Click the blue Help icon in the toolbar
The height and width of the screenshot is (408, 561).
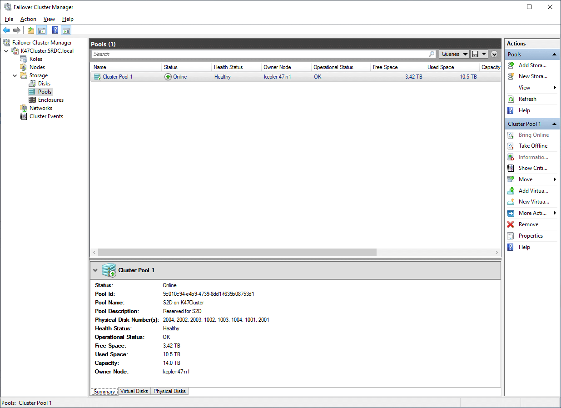[x=55, y=30]
